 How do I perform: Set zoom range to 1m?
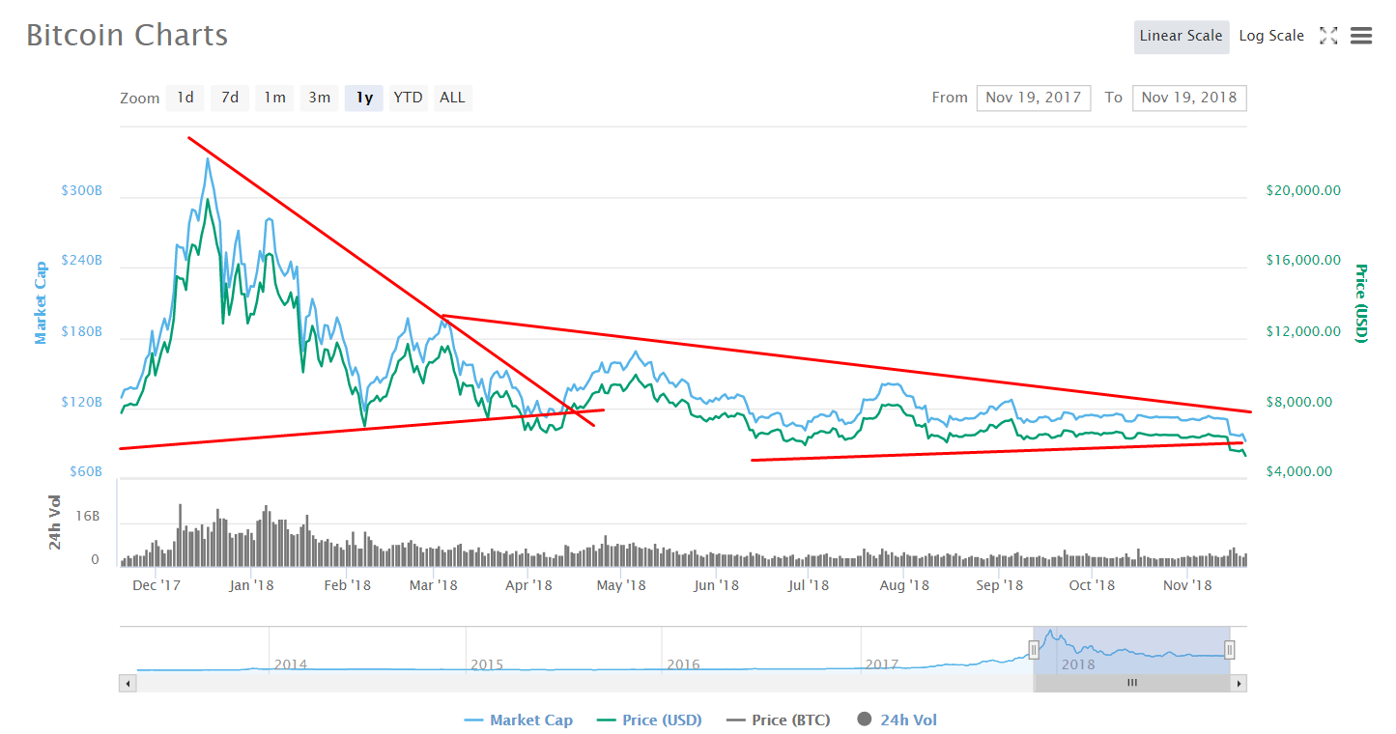click(274, 98)
